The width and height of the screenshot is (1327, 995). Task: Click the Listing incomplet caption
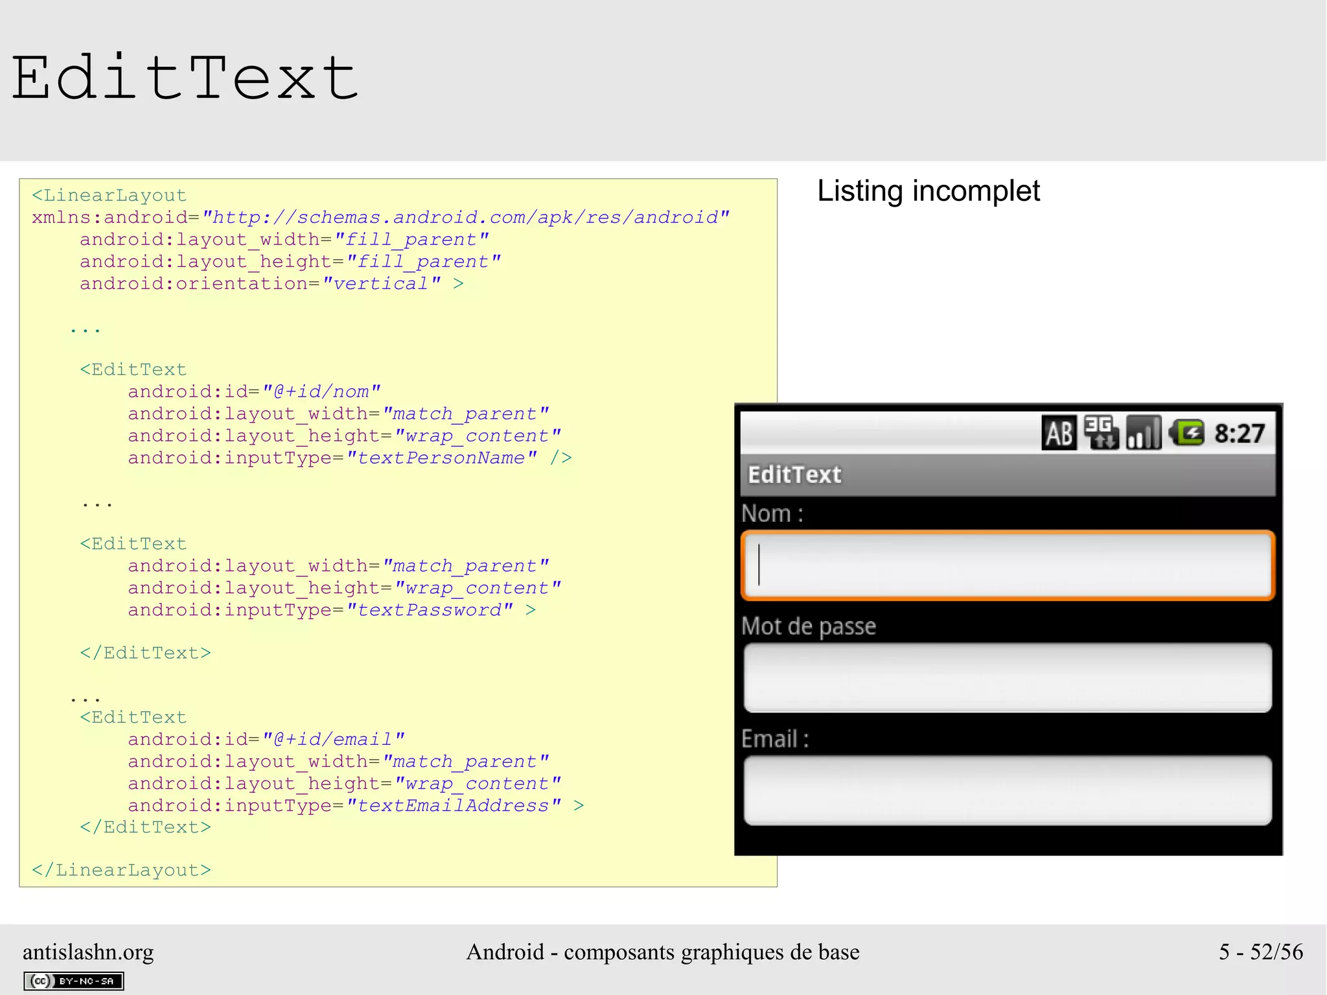[928, 191]
